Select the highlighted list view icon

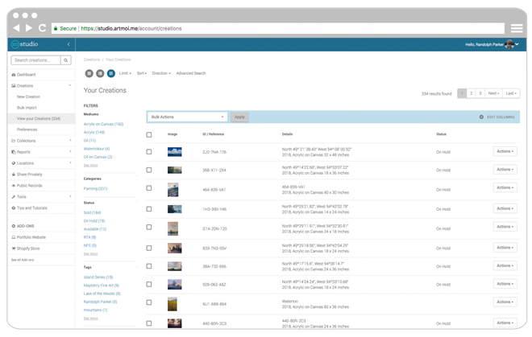[x=111, y=73]
